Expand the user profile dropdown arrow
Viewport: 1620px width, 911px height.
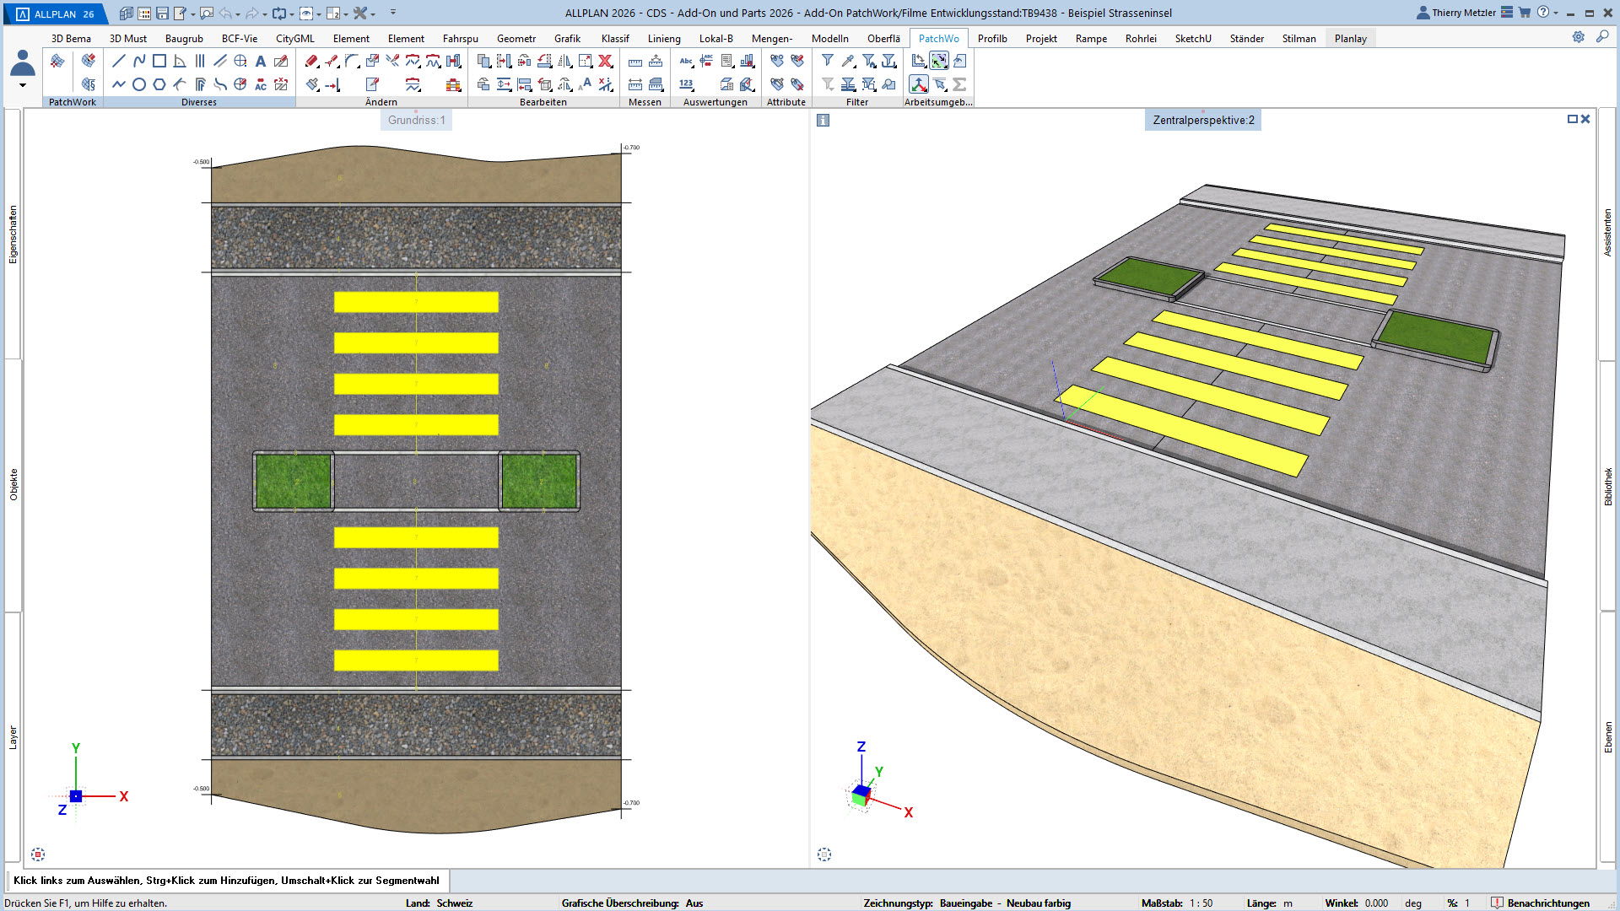tap(23, 85)
